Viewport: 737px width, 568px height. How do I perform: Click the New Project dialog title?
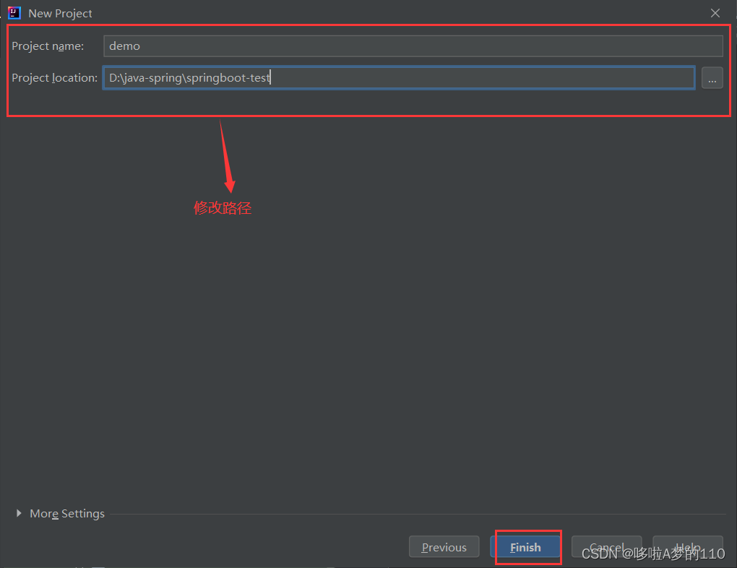coord(60,13)
